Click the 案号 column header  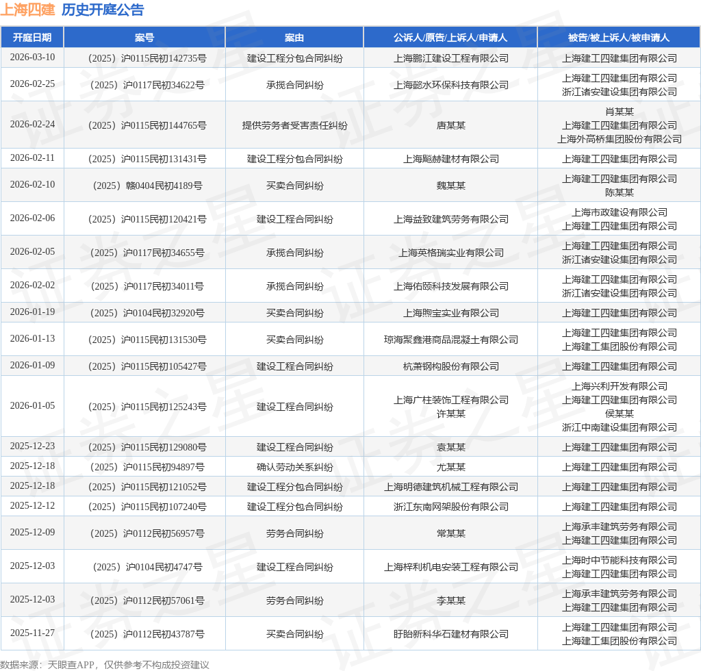(144, 38)
